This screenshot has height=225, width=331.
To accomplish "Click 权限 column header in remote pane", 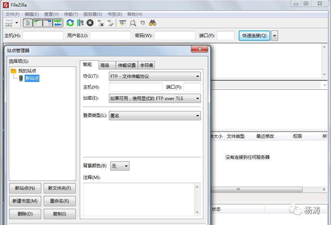I will [x=306, y=136].
